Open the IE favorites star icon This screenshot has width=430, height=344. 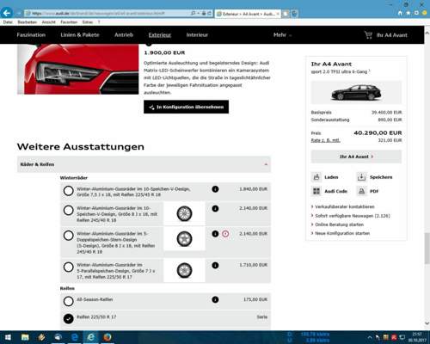(x=408, y=13)
